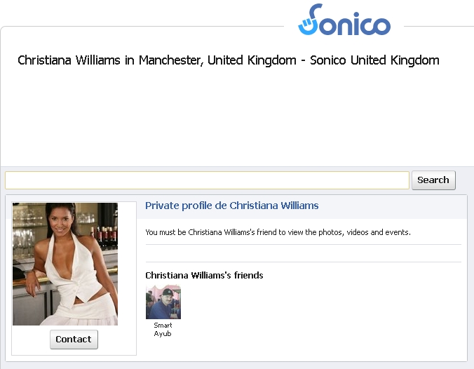Focus the empty search text field
This screenshot has width=474, height=369.
click(207, 180)
